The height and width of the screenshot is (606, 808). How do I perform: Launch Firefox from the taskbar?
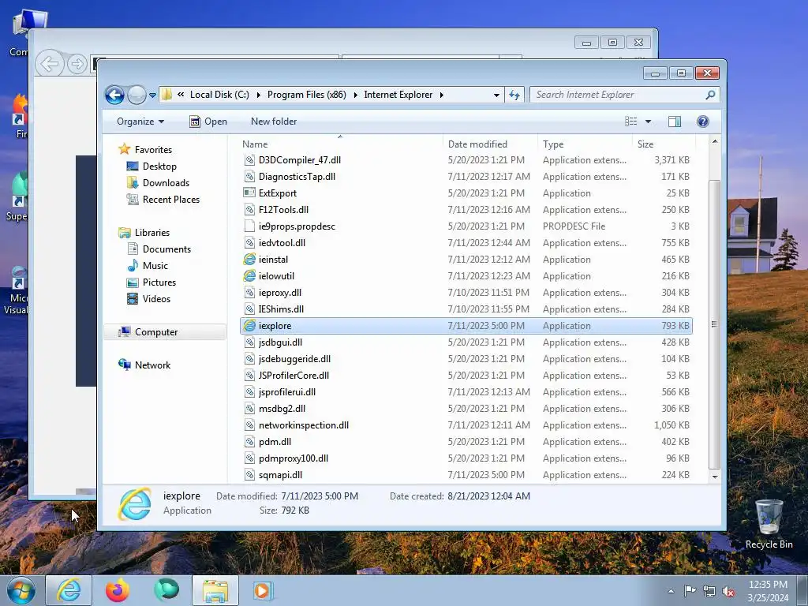coord(118,590)
